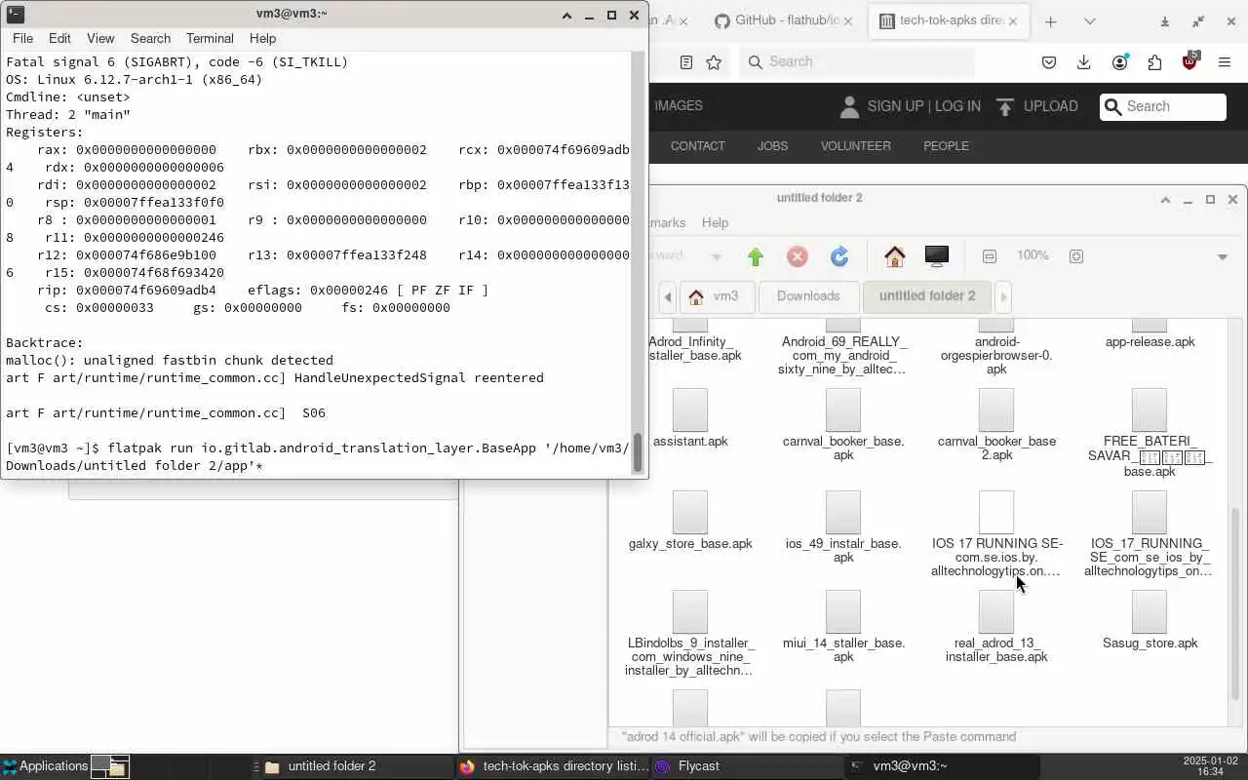The width and height of the screenshot is (1248, 780).
Task: Click the SIGN UP | LOG IN link
Action: (x=923, y=106)
